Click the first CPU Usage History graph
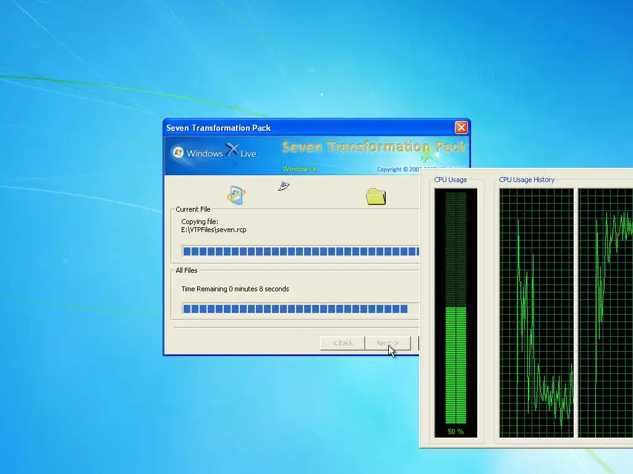This screenshot has height=474, width=633. tap(537, 312)
